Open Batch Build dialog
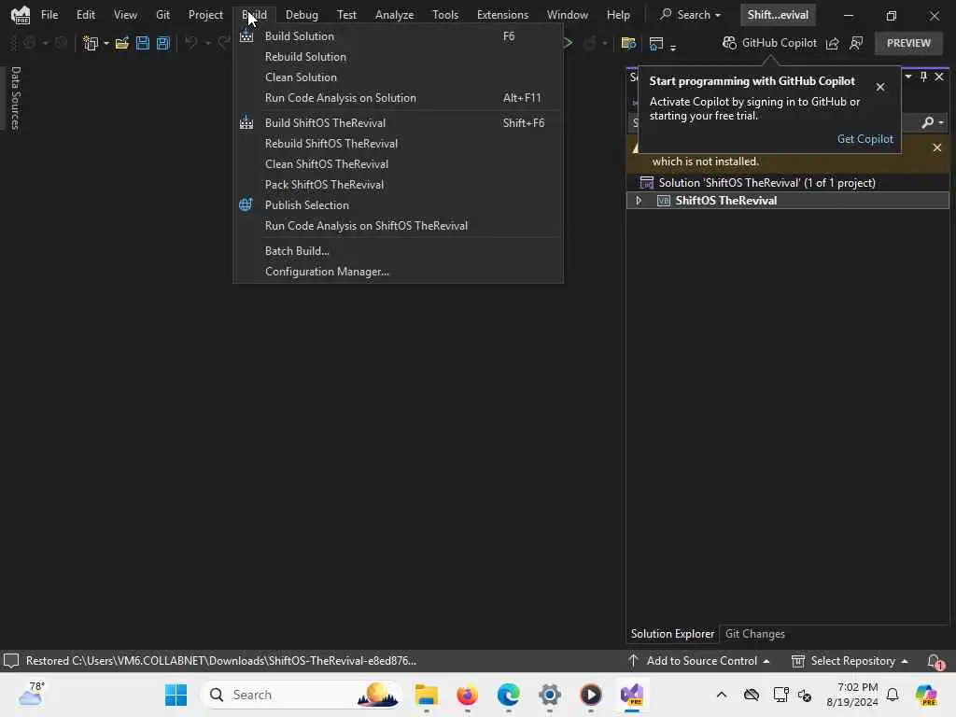 tap(398, 251)
